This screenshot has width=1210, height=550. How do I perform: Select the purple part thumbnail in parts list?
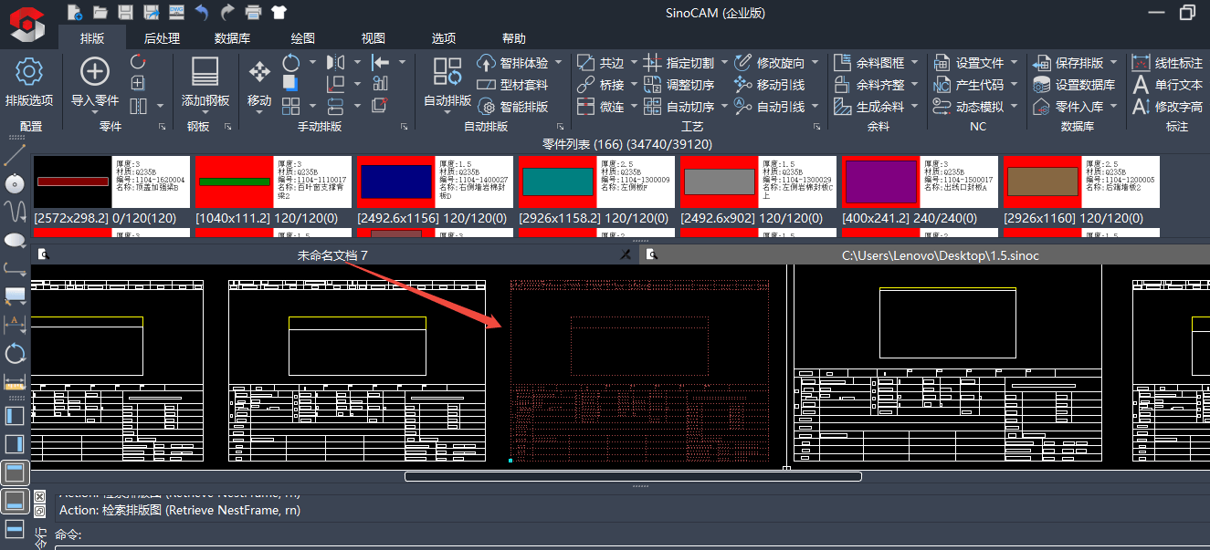click(x=880, y=182)
